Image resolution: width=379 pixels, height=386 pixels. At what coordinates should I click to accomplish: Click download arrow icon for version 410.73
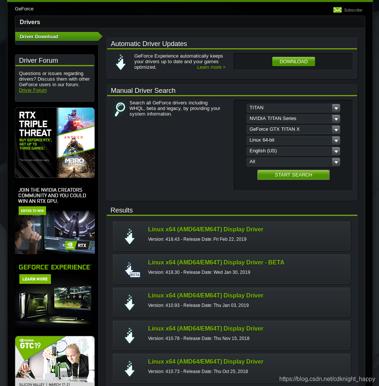point(130,369)
